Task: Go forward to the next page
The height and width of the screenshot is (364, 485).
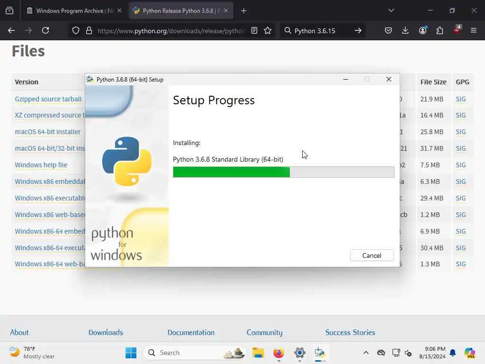Action: [x=28, y=30]
